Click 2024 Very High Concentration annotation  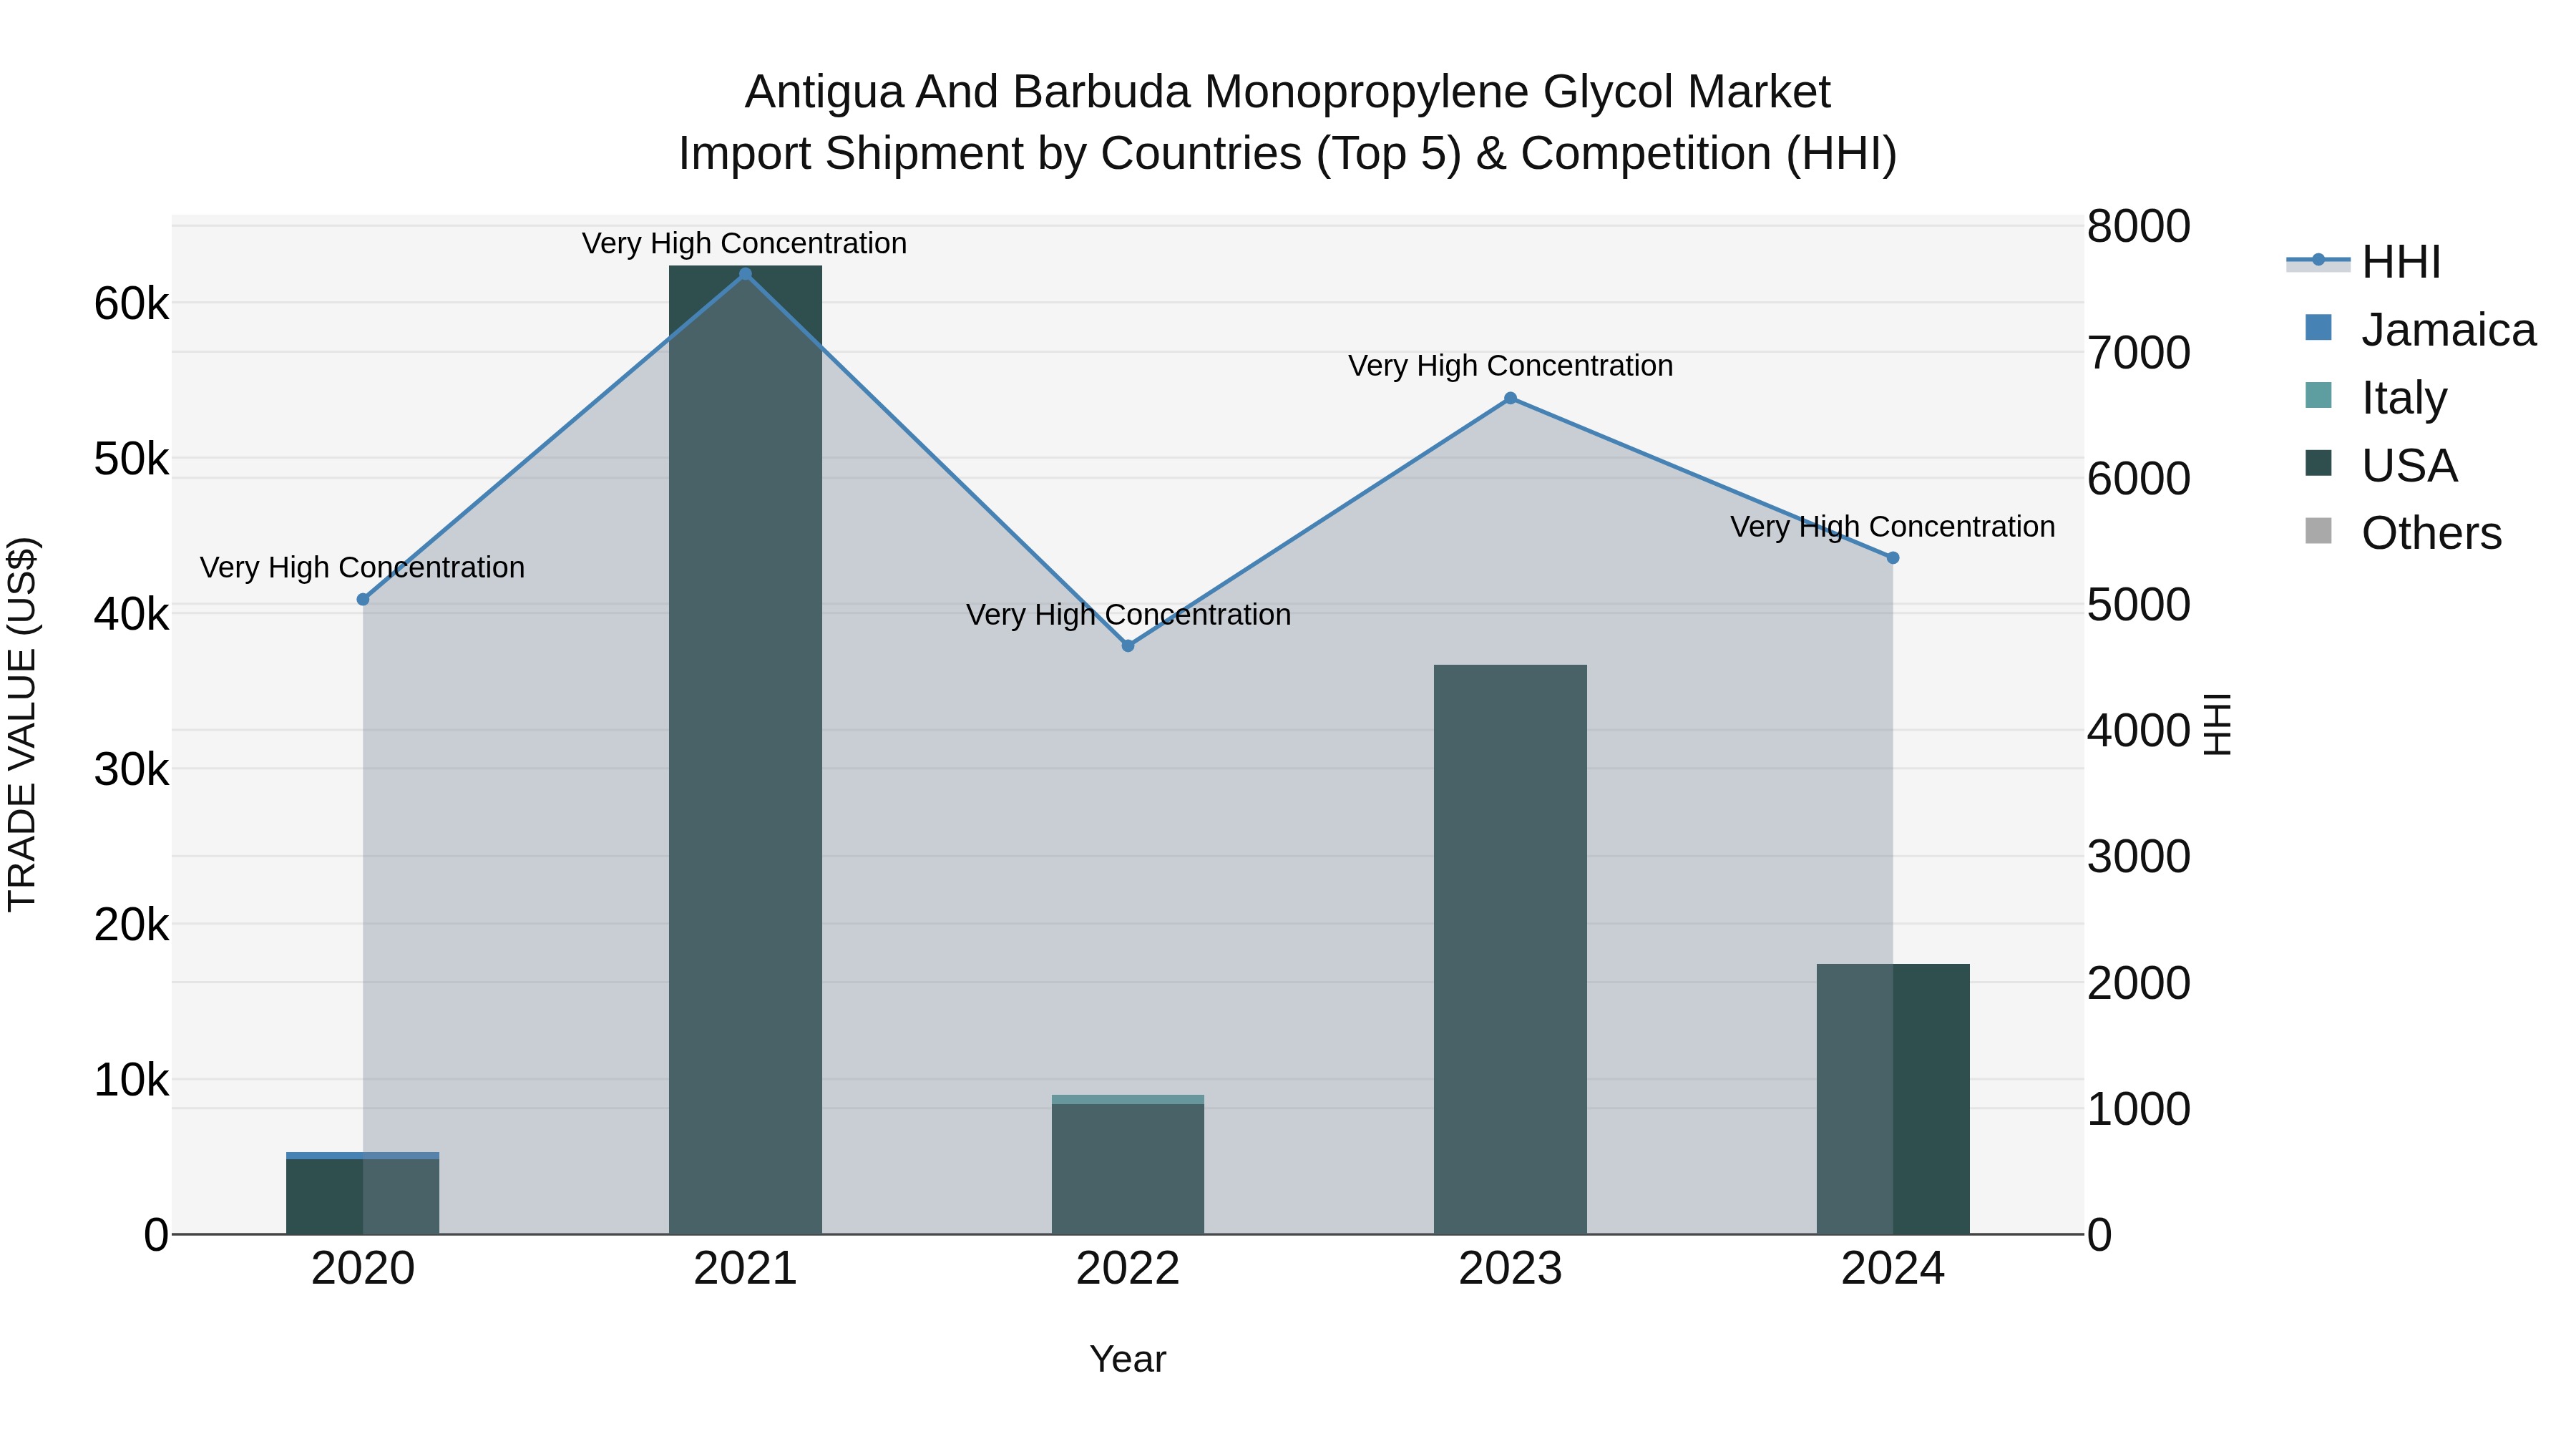click(x=1893, y=526)
